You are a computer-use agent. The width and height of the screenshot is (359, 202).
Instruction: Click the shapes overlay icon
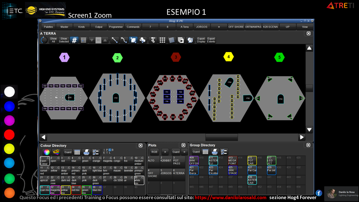[190, 40]
